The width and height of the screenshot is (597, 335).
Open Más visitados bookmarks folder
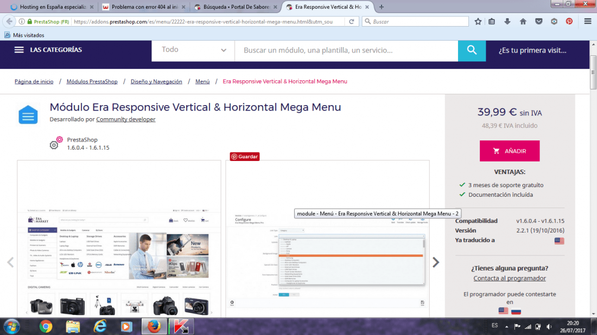point(24,35)
